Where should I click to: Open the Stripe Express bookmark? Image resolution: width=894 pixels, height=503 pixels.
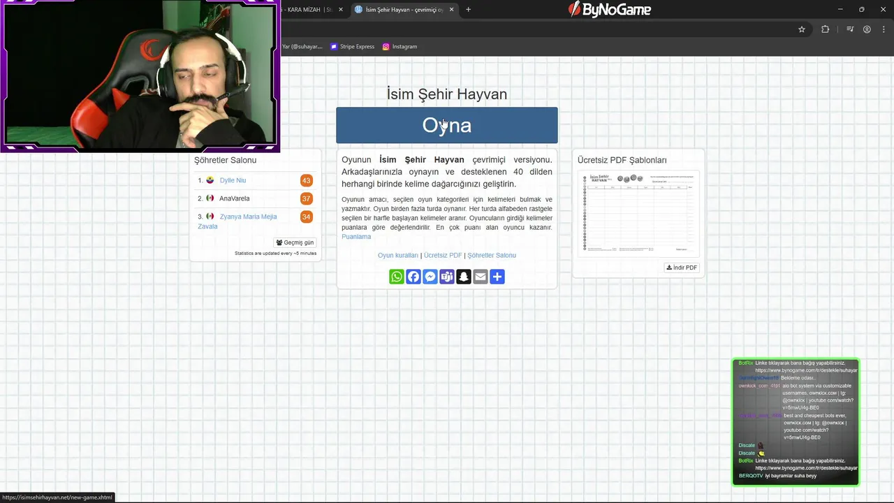353,47
